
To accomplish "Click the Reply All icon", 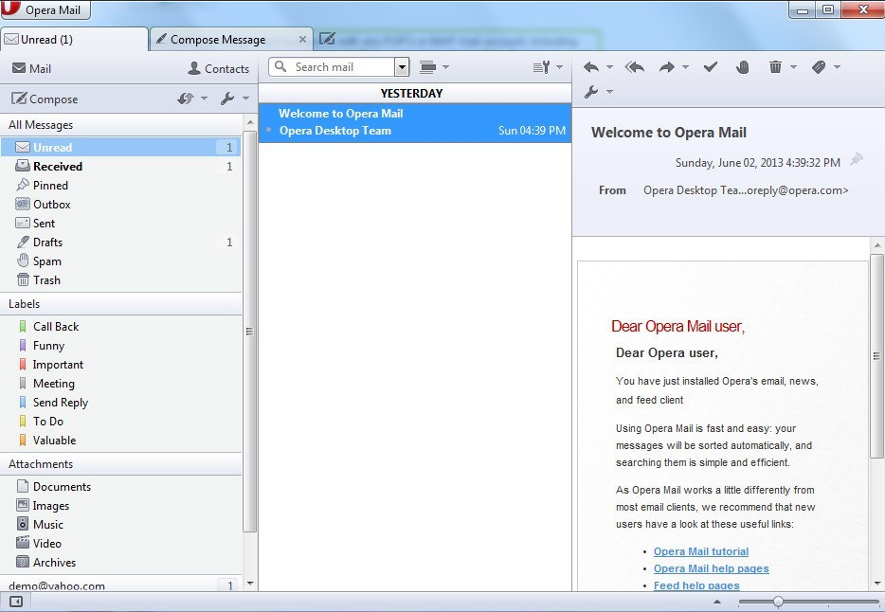I will [x=635, y=67].
